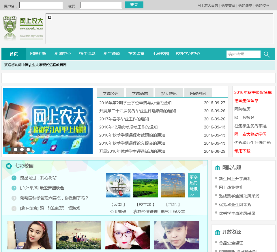
Task: Click number 1 badge beside 流星划过
Action: (x=14, y=178)
